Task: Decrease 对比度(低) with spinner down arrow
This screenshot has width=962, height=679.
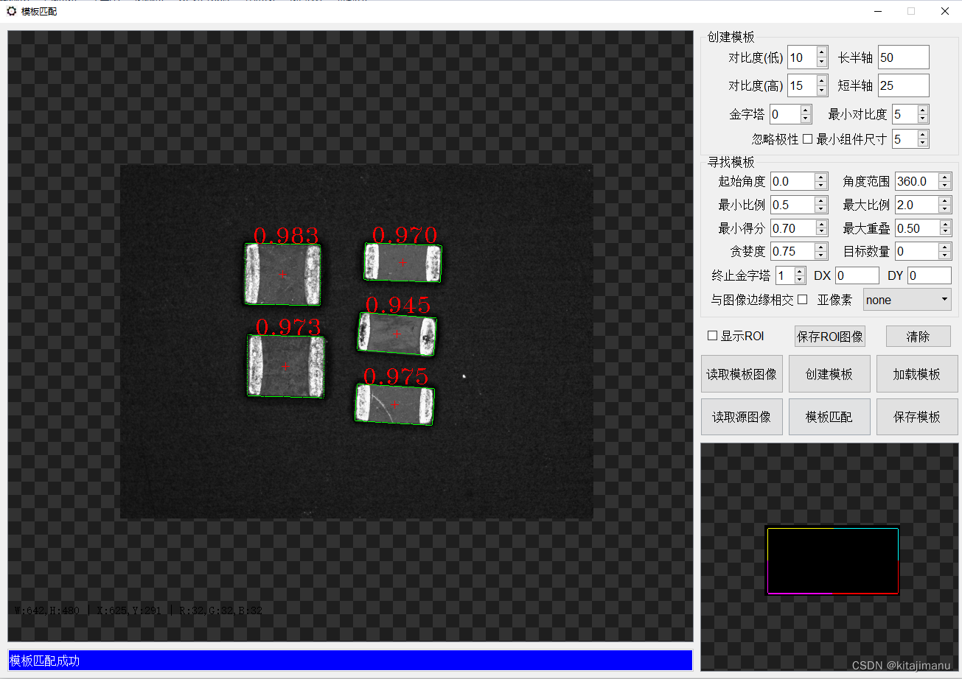Action: [x=822, y=62]
